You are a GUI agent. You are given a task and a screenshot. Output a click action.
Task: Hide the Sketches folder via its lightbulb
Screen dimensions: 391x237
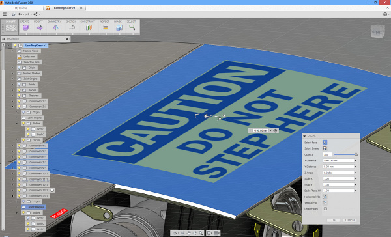19,96
